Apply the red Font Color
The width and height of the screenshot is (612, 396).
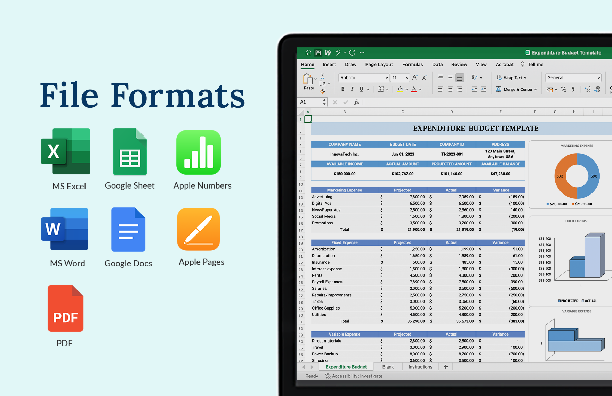(414, 89)
